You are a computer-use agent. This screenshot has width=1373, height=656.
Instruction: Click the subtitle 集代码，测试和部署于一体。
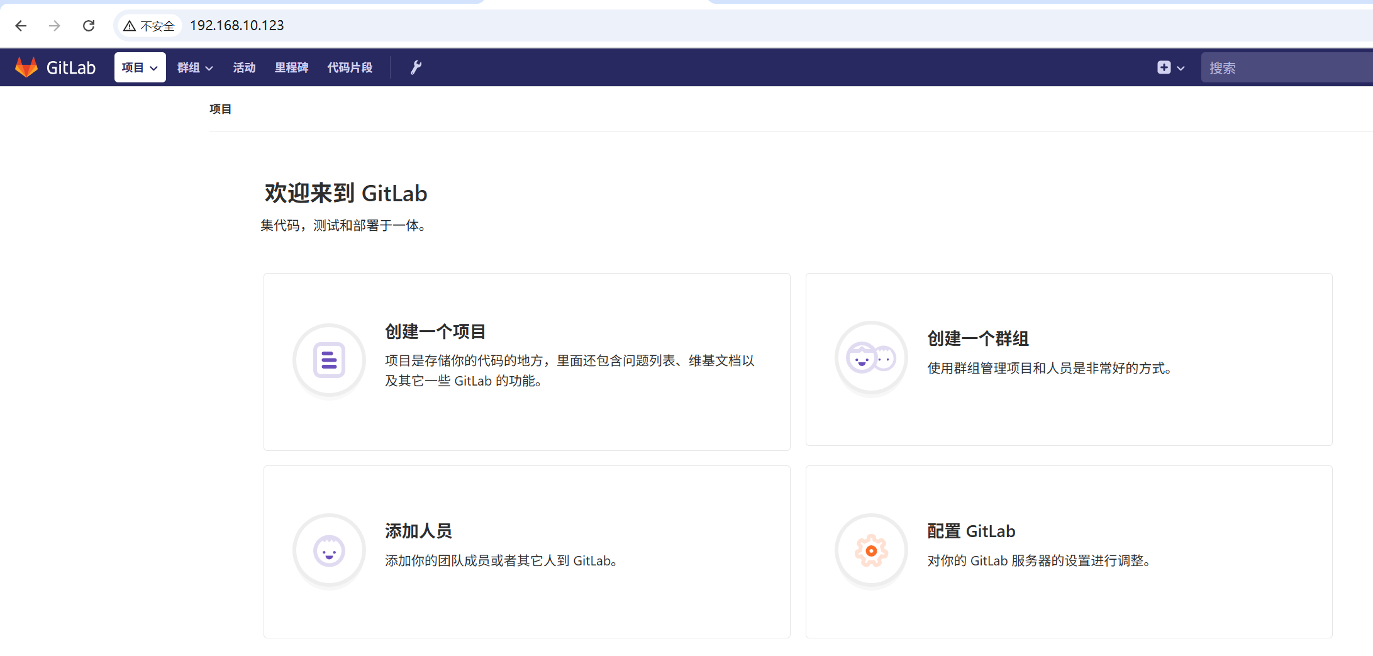[x=345, y=225]
